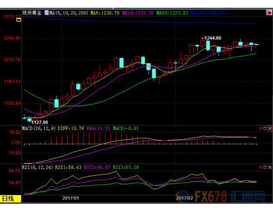The width and height of the screenshot is (273, 212).
Task: Click the DIFF:10.76 value
Action: point(71,128)
